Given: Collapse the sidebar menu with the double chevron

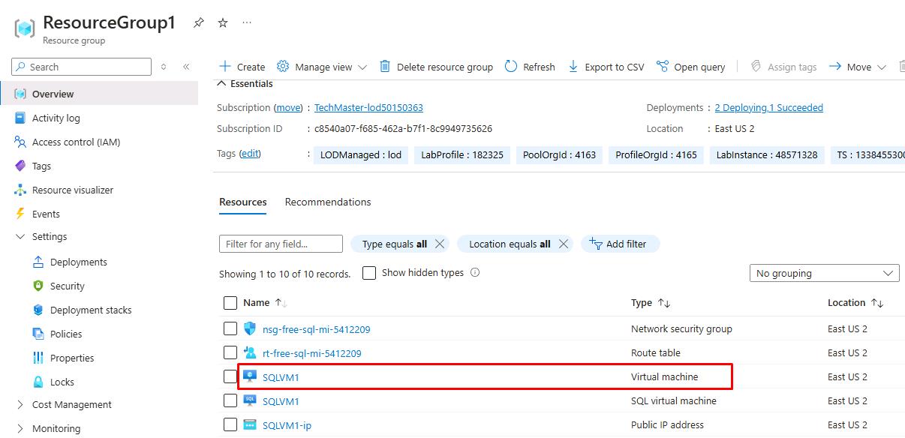Looking at the screenshot, I should [186, 67].
